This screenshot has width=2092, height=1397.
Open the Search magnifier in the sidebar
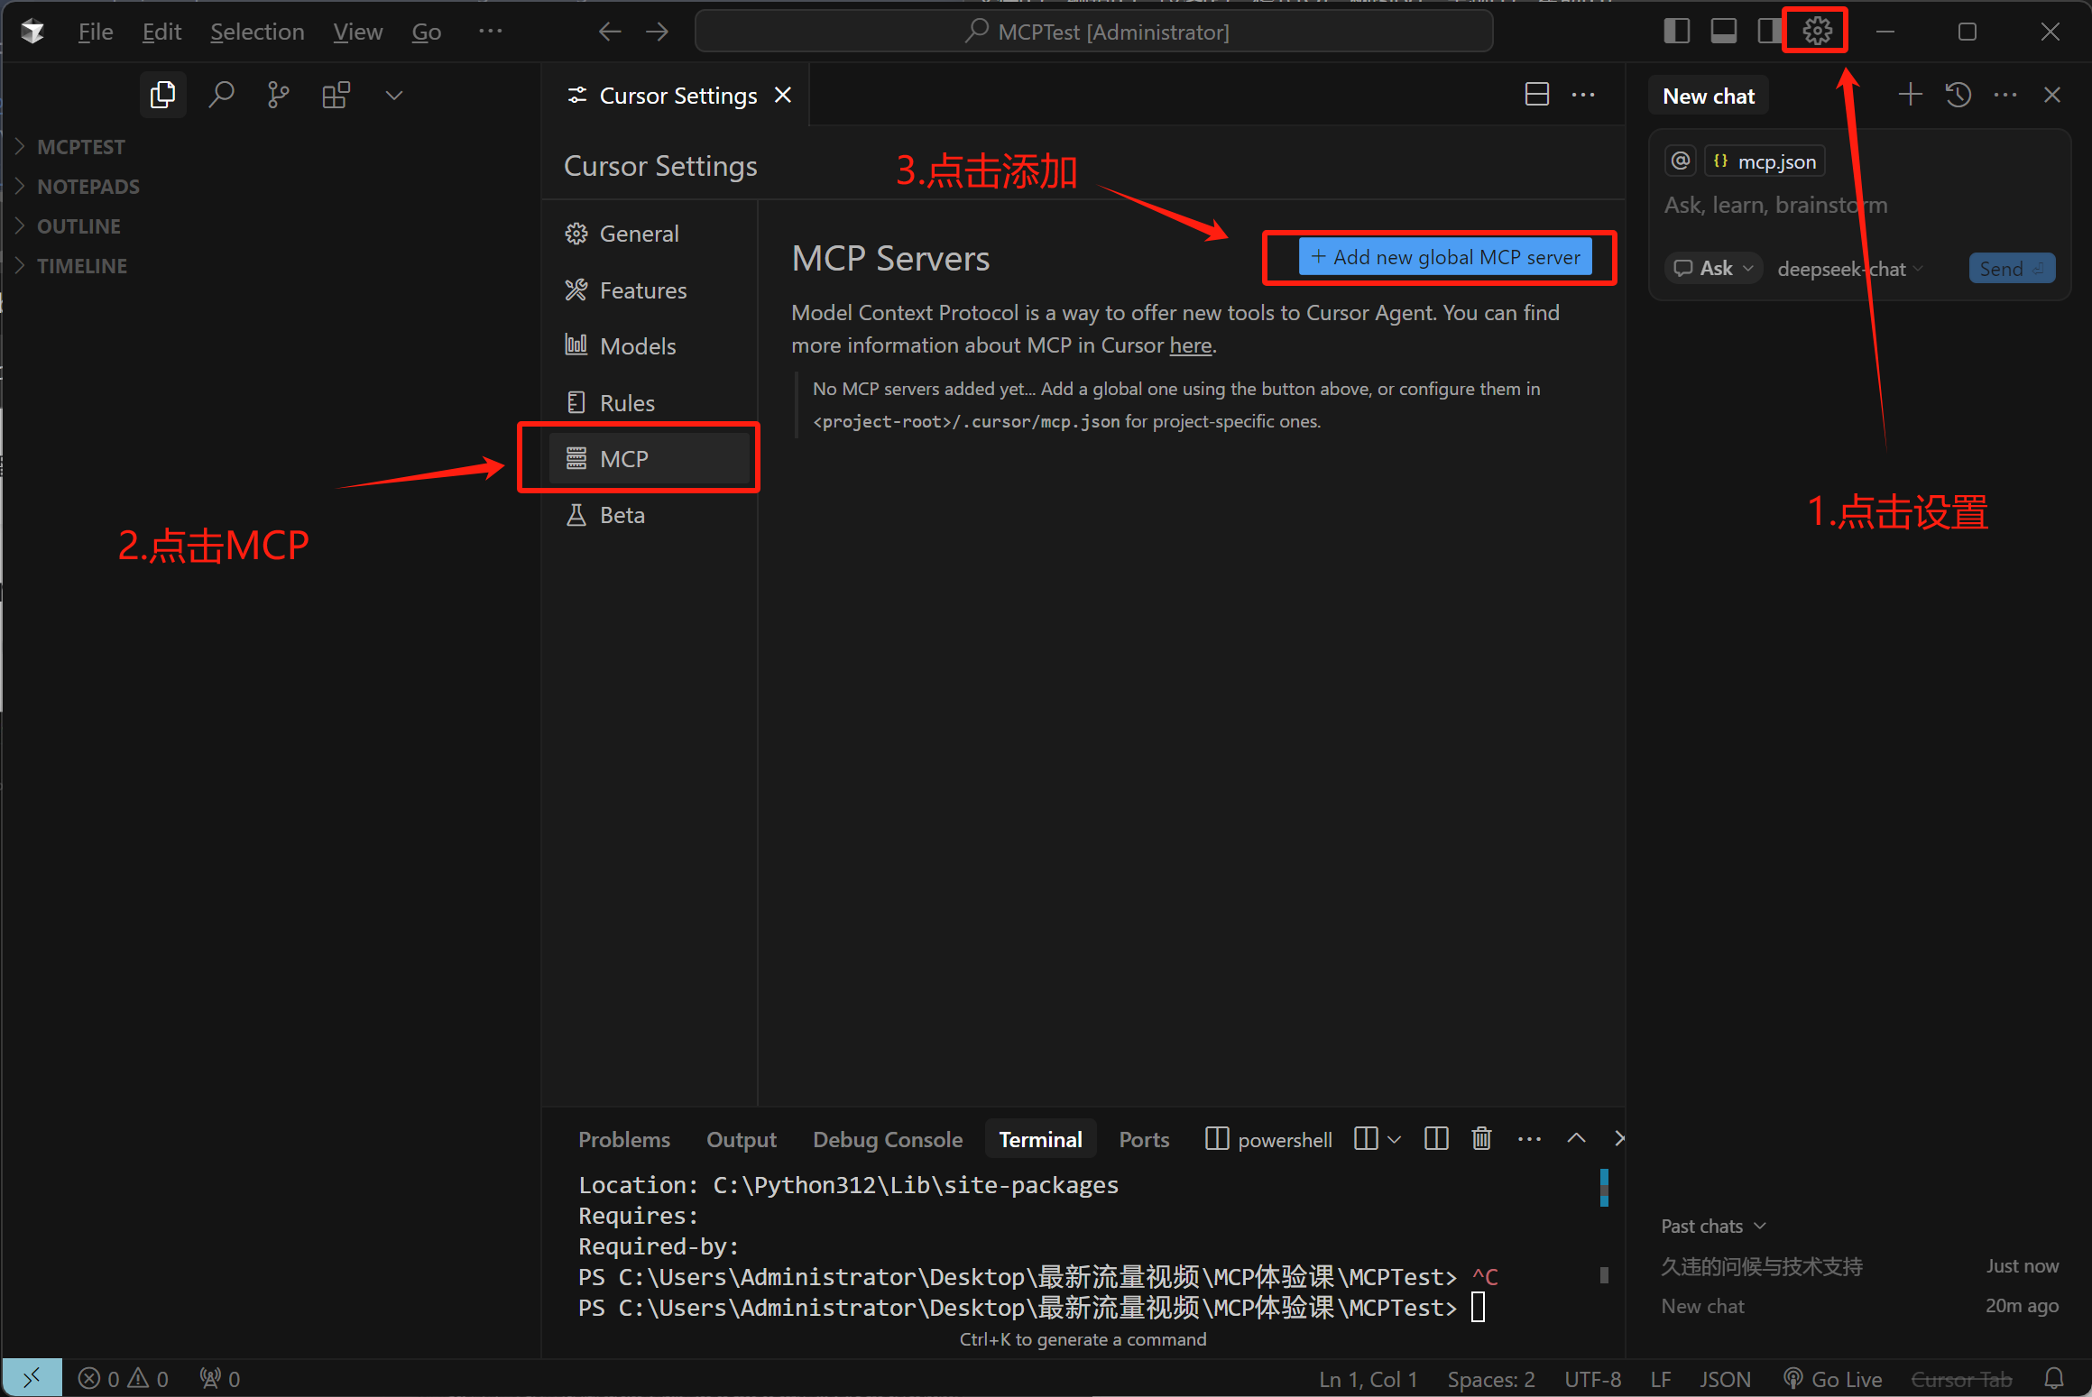(x=221, y=95)
